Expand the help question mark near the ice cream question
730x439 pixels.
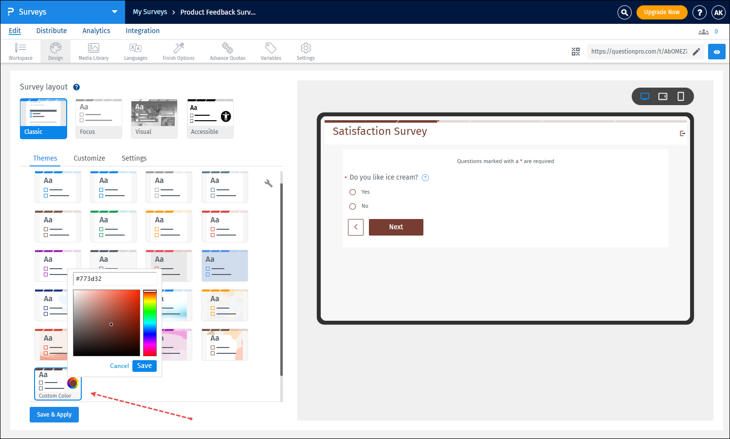click(425, 178)
